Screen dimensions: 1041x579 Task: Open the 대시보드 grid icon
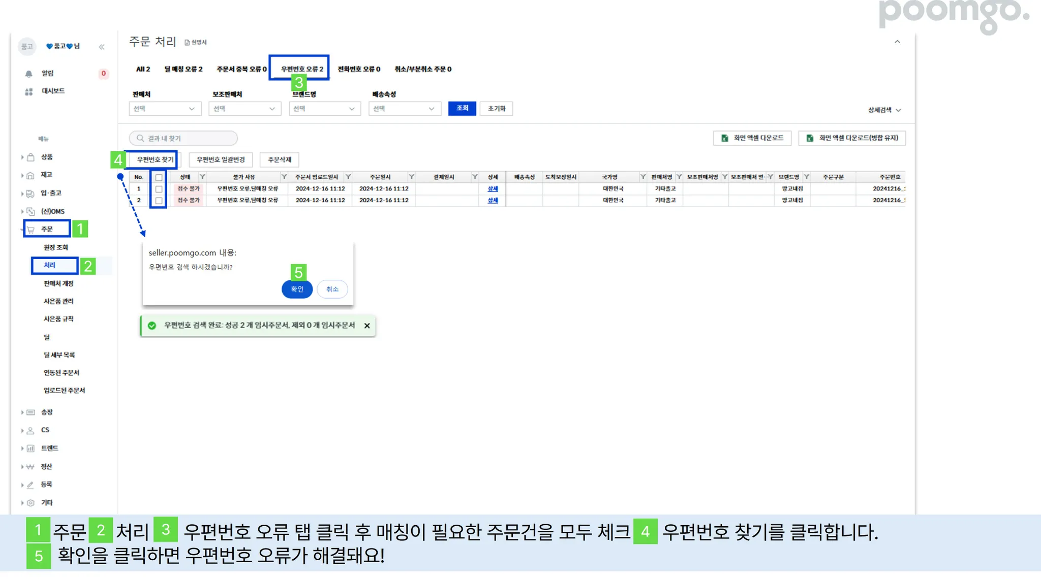29,91
